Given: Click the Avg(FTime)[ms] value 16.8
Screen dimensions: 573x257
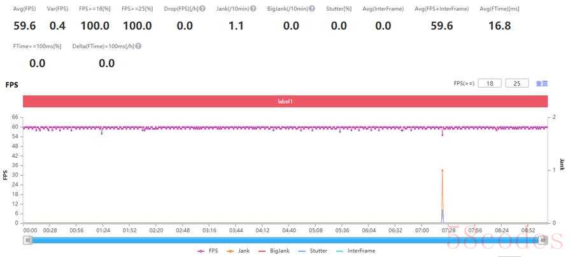Looking at the screenshot, I should point(499,26).
